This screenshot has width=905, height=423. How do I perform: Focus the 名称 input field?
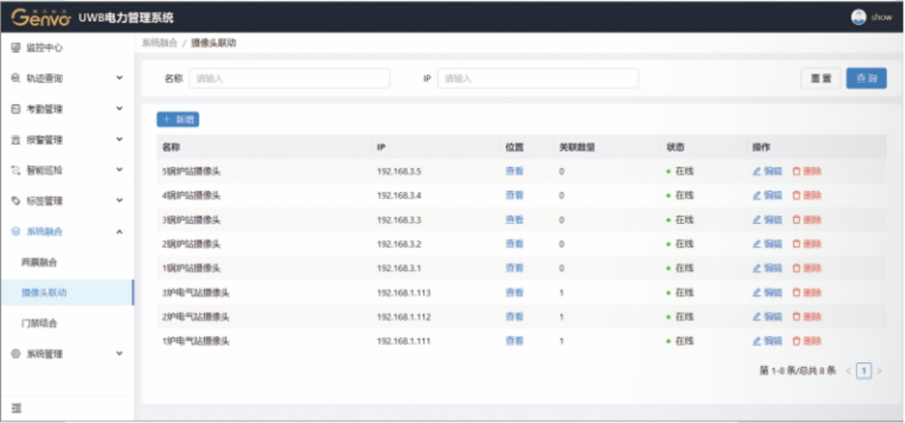pyautogui.click(x=289, y=79)
